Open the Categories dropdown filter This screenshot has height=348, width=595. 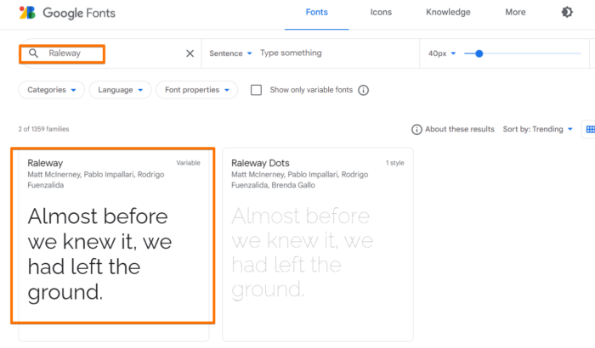coord(52,90)
